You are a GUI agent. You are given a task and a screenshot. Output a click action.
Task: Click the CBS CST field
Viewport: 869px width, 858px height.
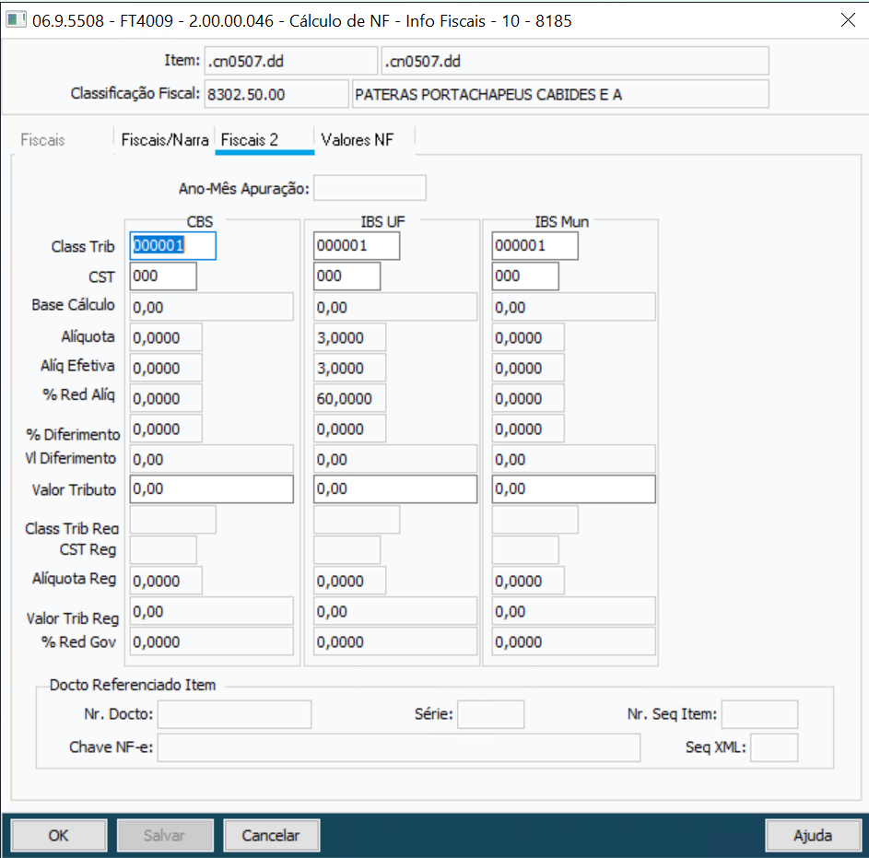pos(163,276)
